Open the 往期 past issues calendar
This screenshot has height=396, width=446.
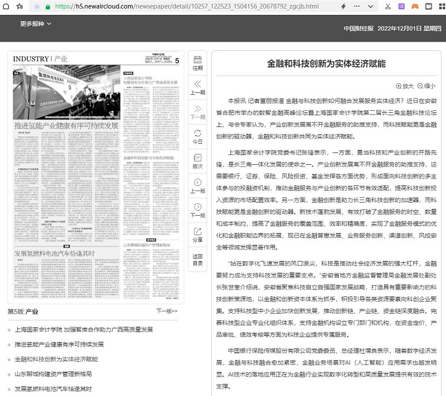pyautogui.click(x=198, y=63)
